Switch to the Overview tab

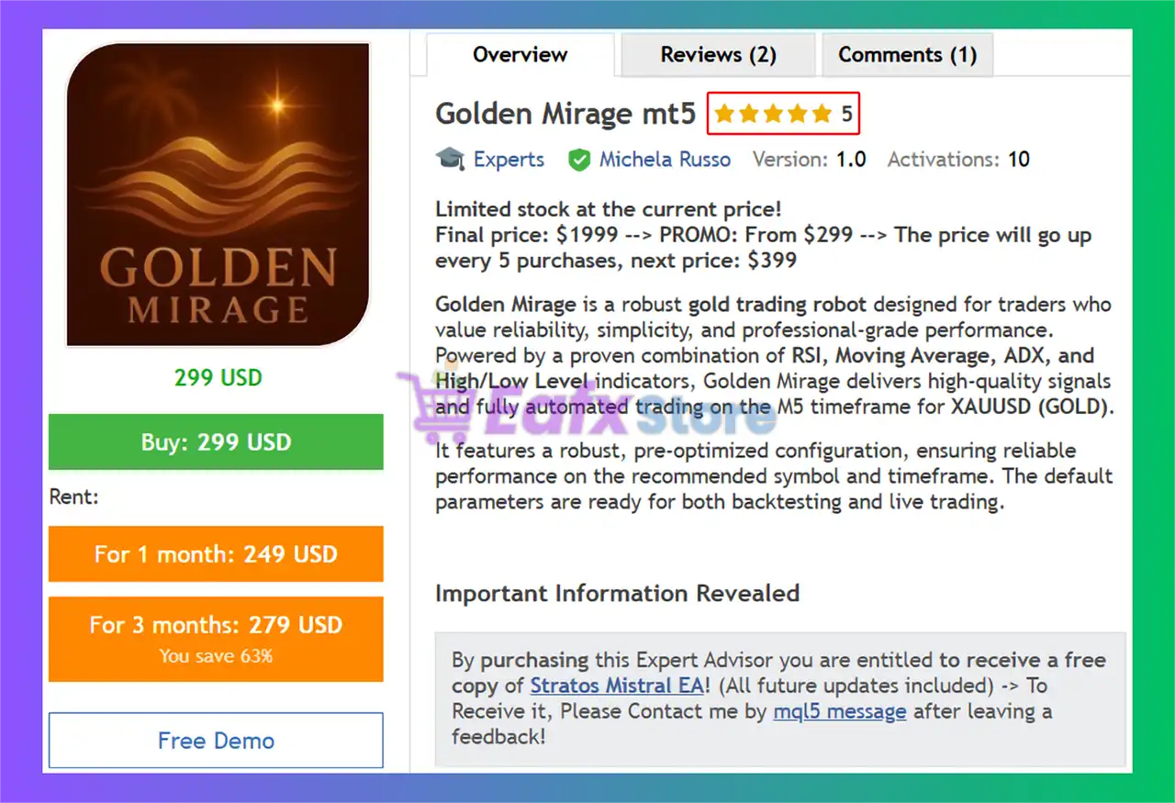coord(520,55)
